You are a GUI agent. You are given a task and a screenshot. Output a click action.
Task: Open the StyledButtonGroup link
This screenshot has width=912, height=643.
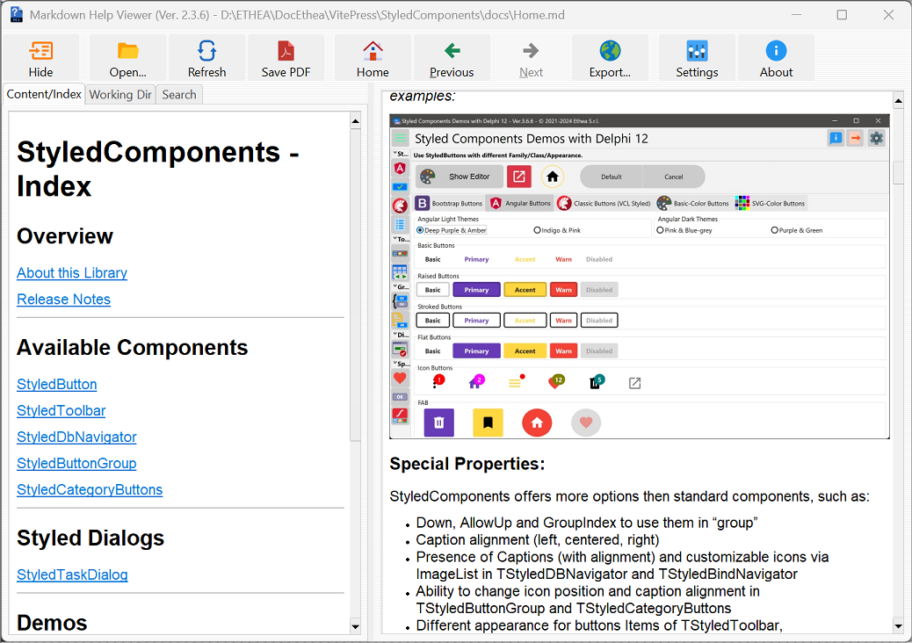[x=76, y=463]
